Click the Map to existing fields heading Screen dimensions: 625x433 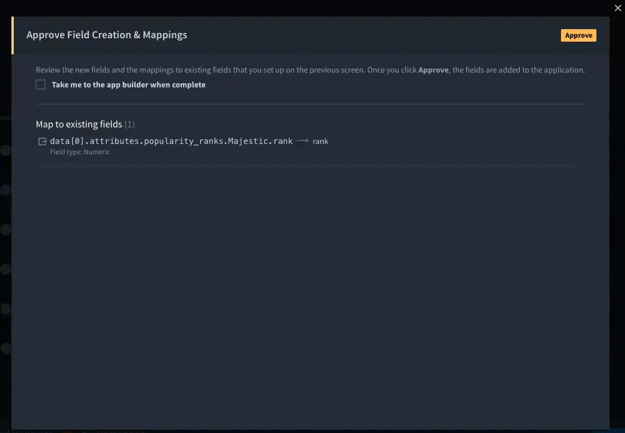click(79, 125)
